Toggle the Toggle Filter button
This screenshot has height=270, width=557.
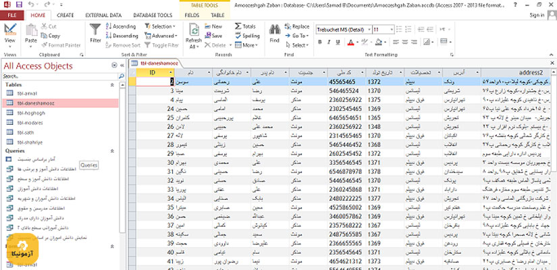(161, 45)
